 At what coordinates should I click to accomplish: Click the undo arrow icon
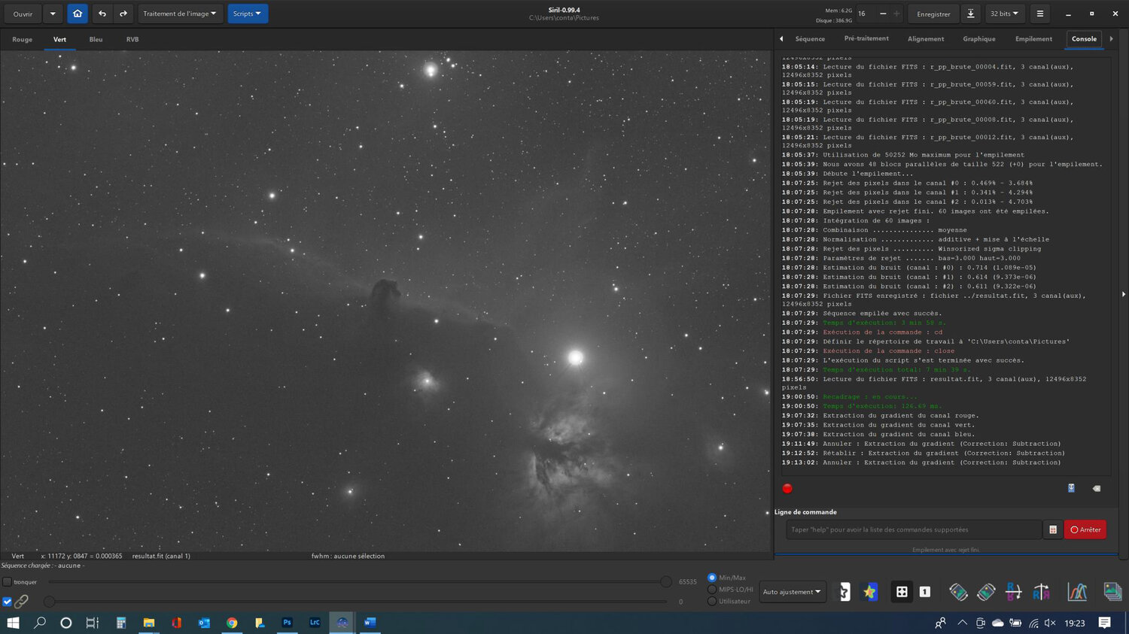[102, 14]
